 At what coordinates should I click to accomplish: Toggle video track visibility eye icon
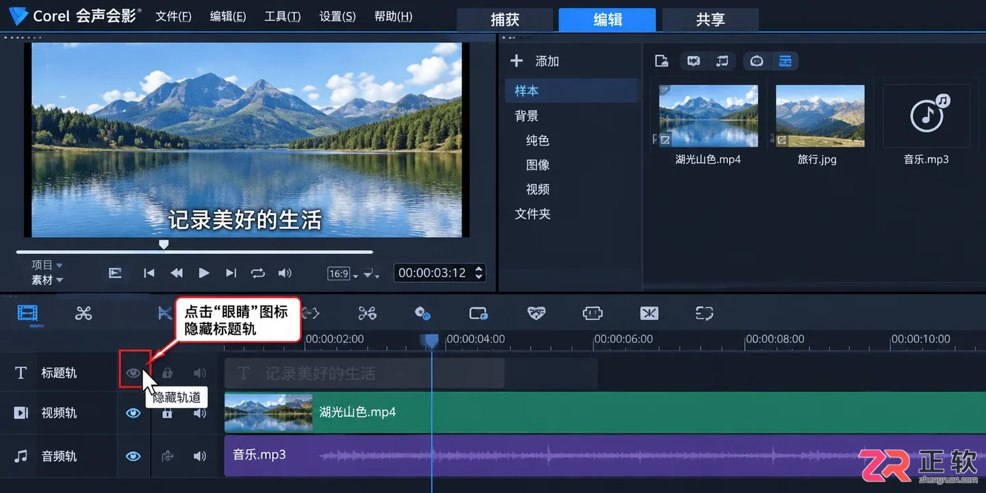(134, 413)
